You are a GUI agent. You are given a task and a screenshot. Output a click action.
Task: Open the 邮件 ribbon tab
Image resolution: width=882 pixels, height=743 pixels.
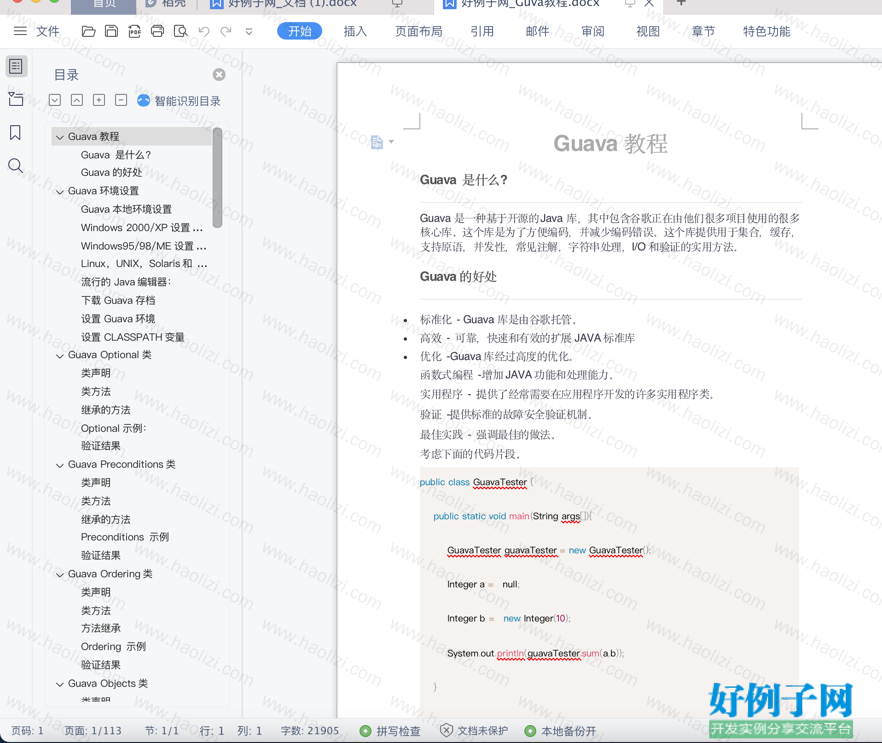[x=537, y=31]
